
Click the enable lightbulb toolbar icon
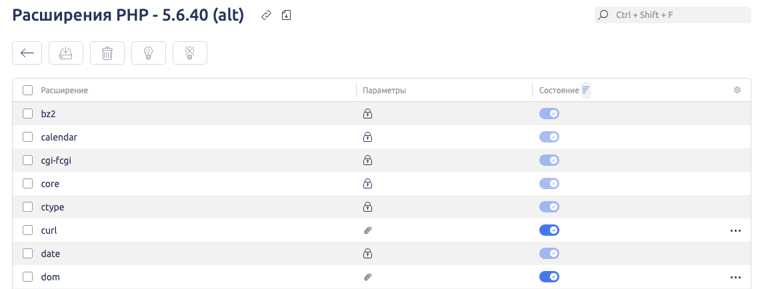[149, 54]
